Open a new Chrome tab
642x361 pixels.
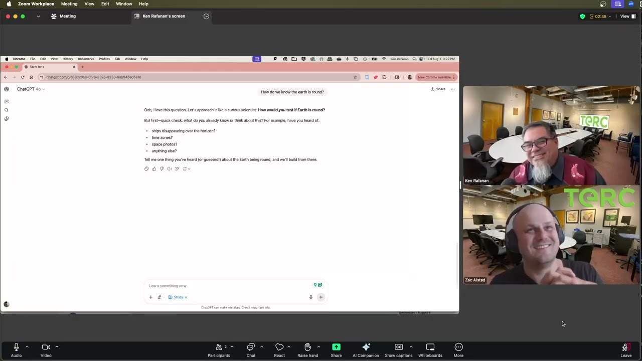[82, 67]
